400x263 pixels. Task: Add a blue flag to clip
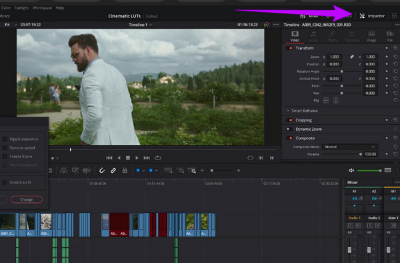[x=138, y=170]
